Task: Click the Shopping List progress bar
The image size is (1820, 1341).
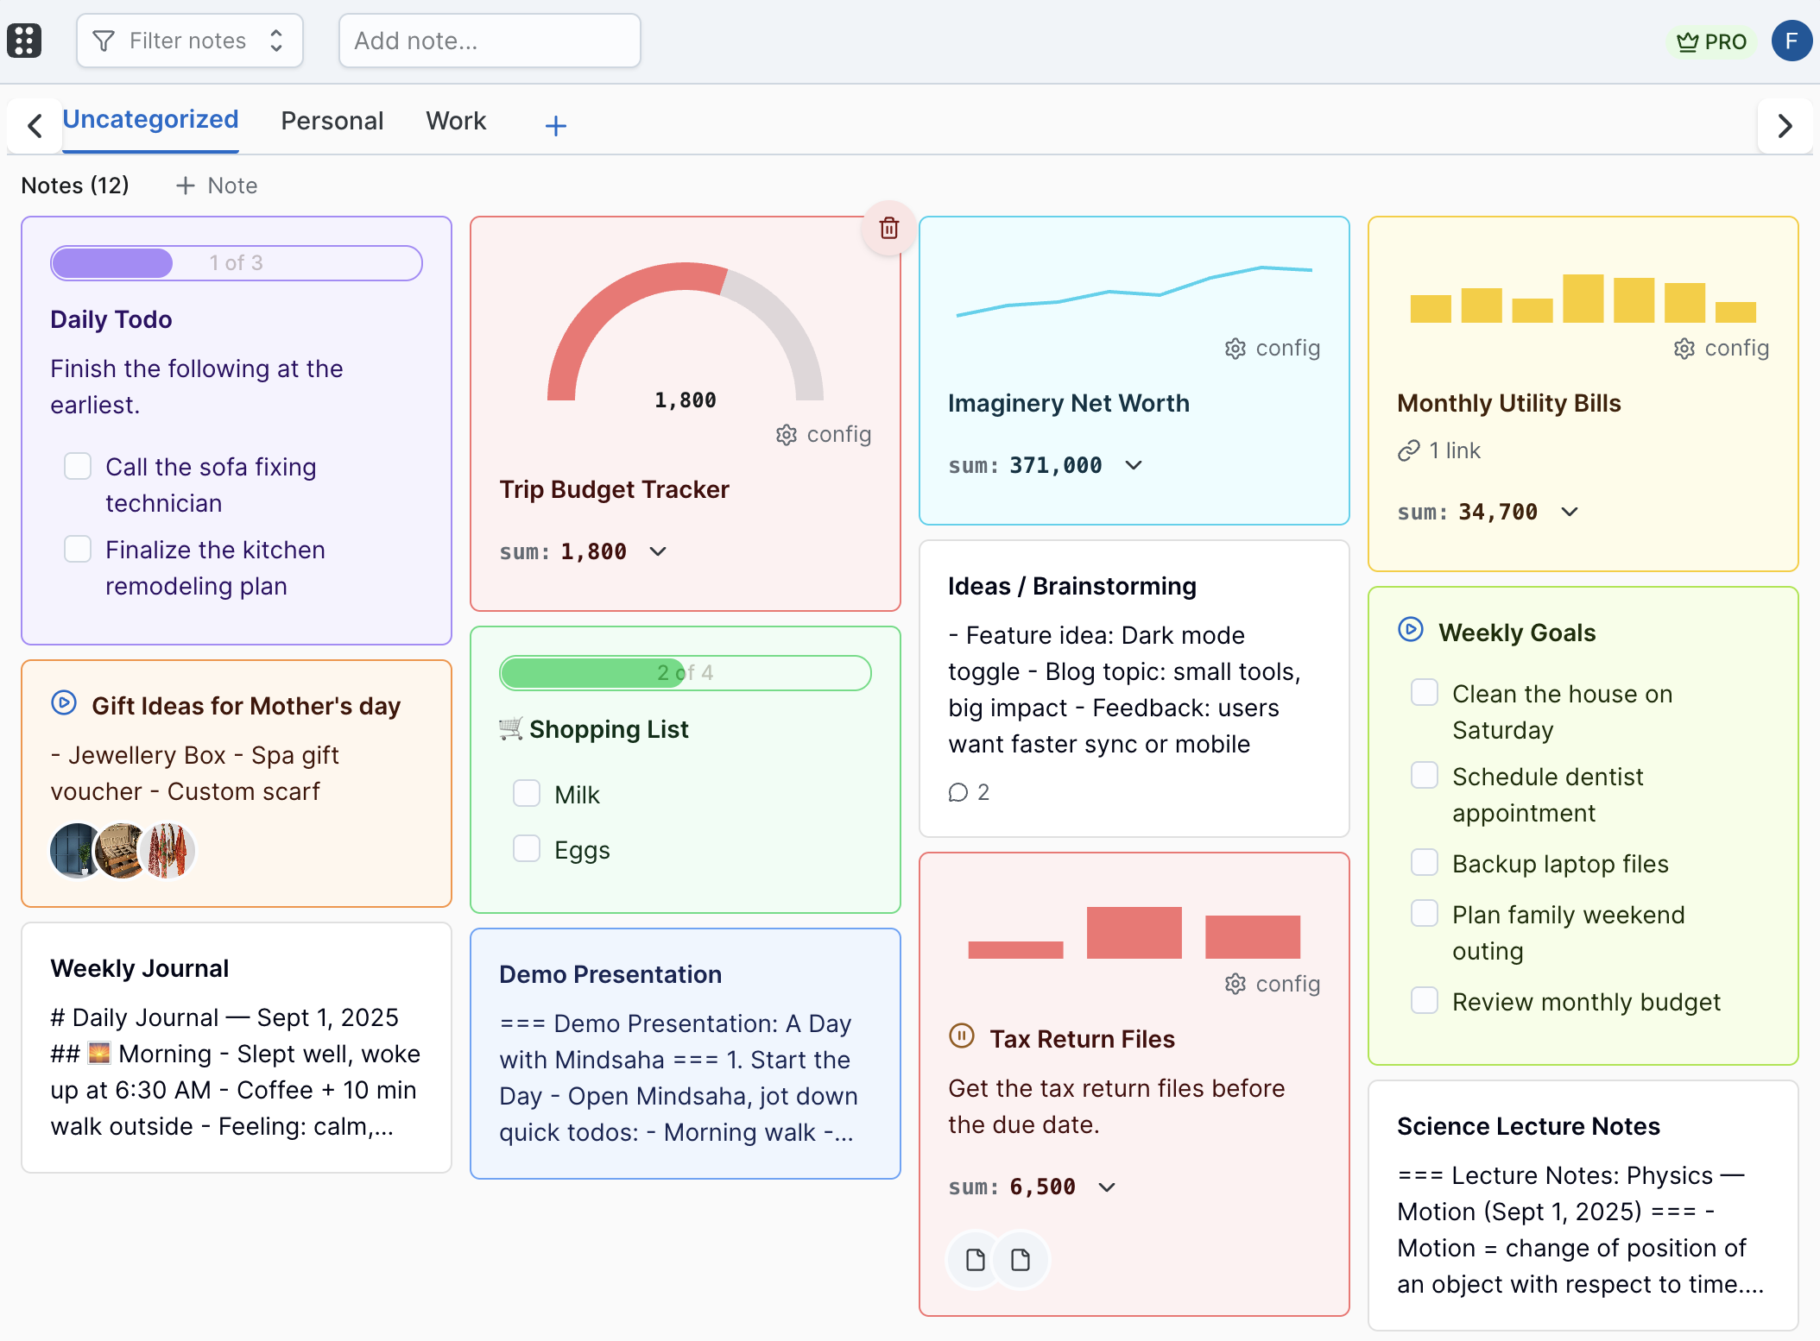Action: (685, 673)
